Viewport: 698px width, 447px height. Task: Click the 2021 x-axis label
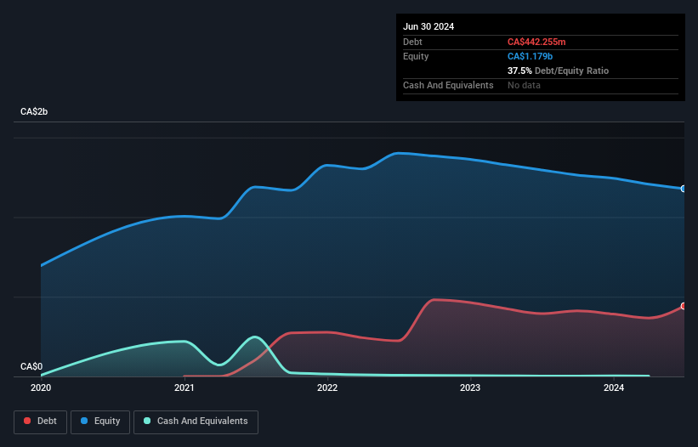(x=184, y=388)
